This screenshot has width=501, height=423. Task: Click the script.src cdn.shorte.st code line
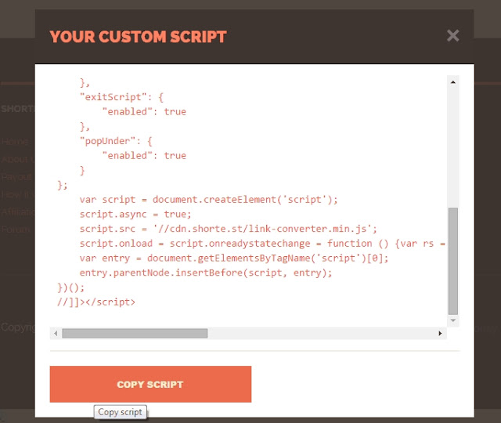228,229
